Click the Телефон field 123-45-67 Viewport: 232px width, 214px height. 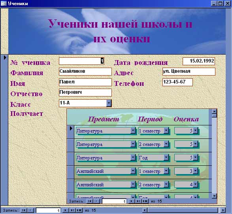[x=177, y=82]
